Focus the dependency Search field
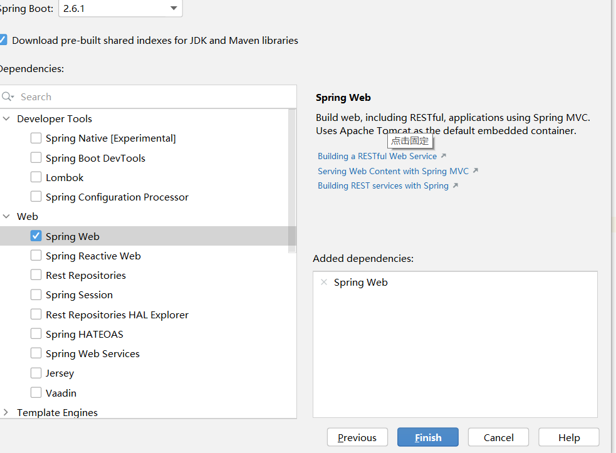The image size is (616, 453). 150,96
